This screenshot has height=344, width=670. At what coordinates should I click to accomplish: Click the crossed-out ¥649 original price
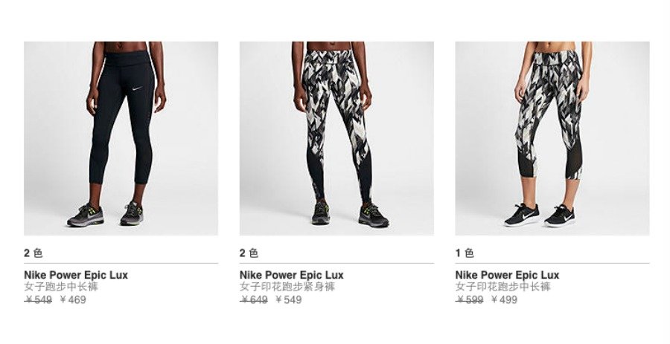click(254, 300)
